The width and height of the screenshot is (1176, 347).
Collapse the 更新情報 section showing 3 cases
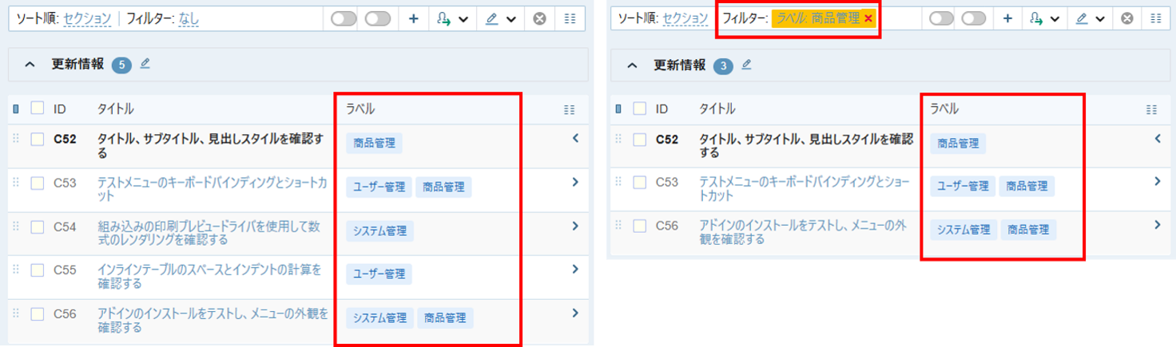click(x=632, y=66)
